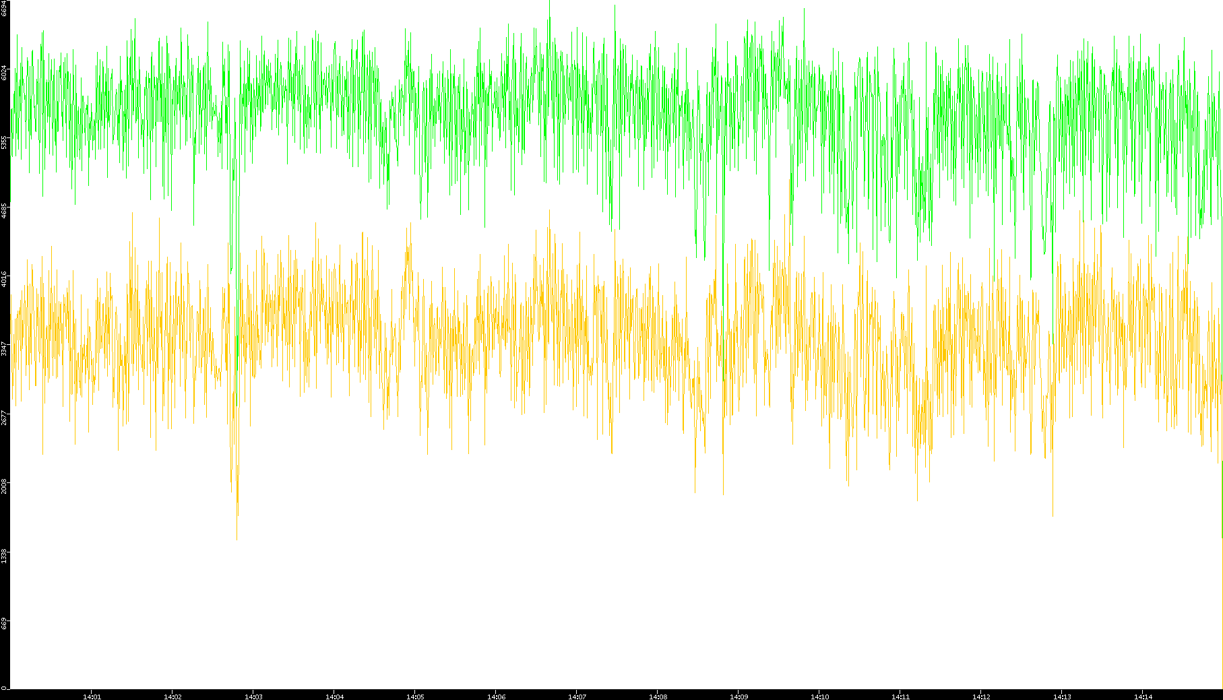This screenshot has height=700, width=1223.
Task: Select the 14:11 time label
Action: [x=900, y=697]
